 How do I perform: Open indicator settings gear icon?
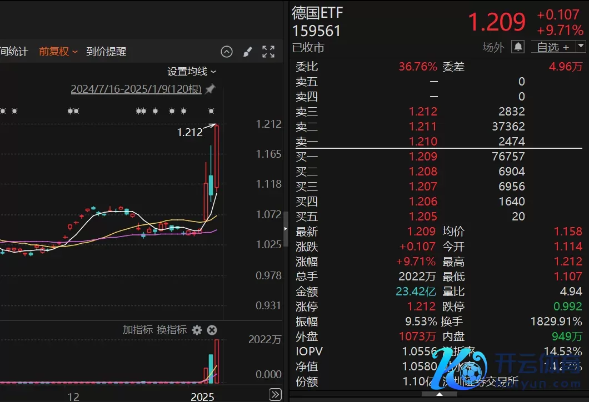[x=197, y=330]
